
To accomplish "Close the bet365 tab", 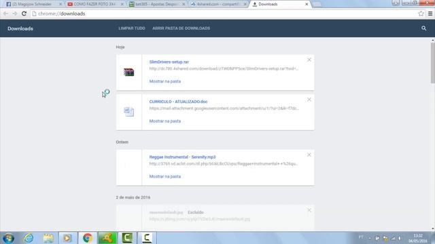I will (184, 4).
